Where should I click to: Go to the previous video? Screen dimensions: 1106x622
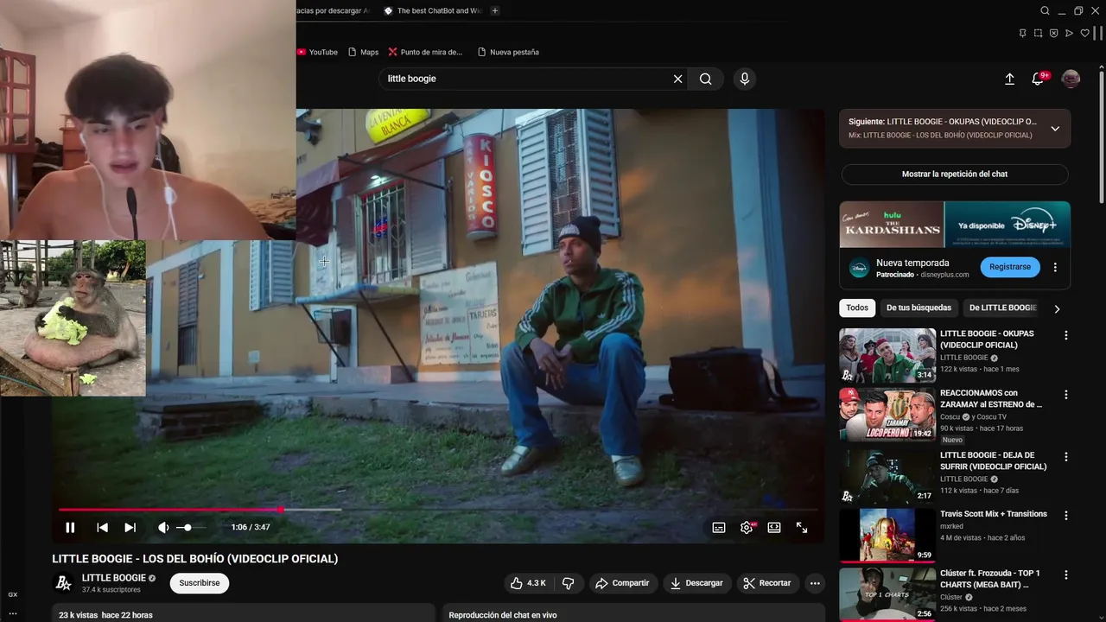[x=102, y=528]
